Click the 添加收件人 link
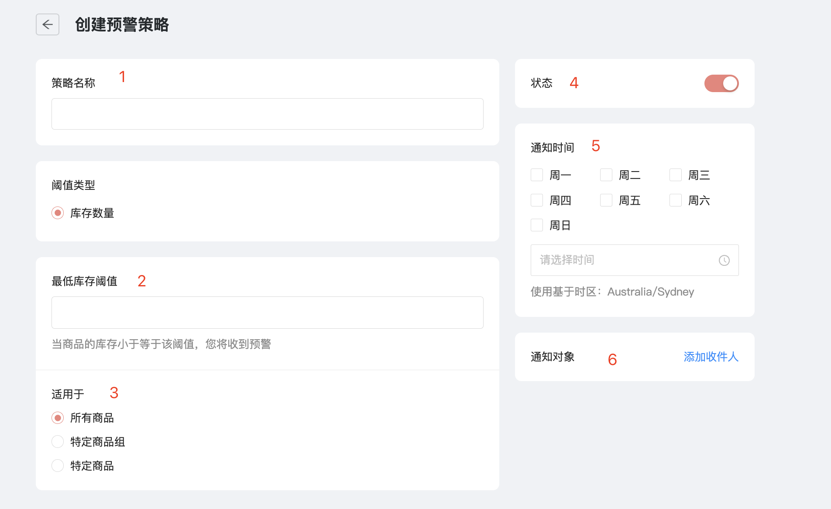 711,357
